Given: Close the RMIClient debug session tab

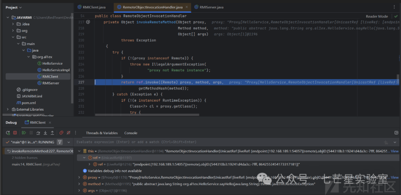Looking at the screenshot, I should point(50,123).
